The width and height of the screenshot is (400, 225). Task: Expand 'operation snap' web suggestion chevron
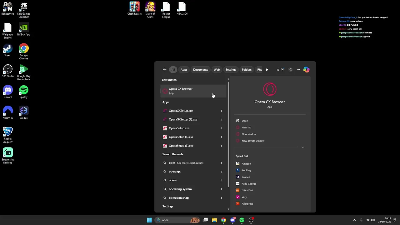coord(222,198)
